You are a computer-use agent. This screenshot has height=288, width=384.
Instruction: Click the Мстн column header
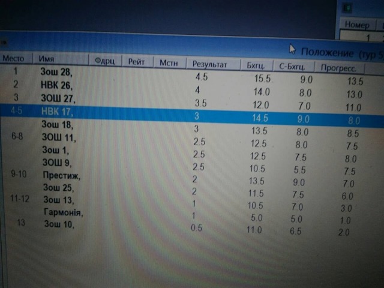[x=169, y=62]
